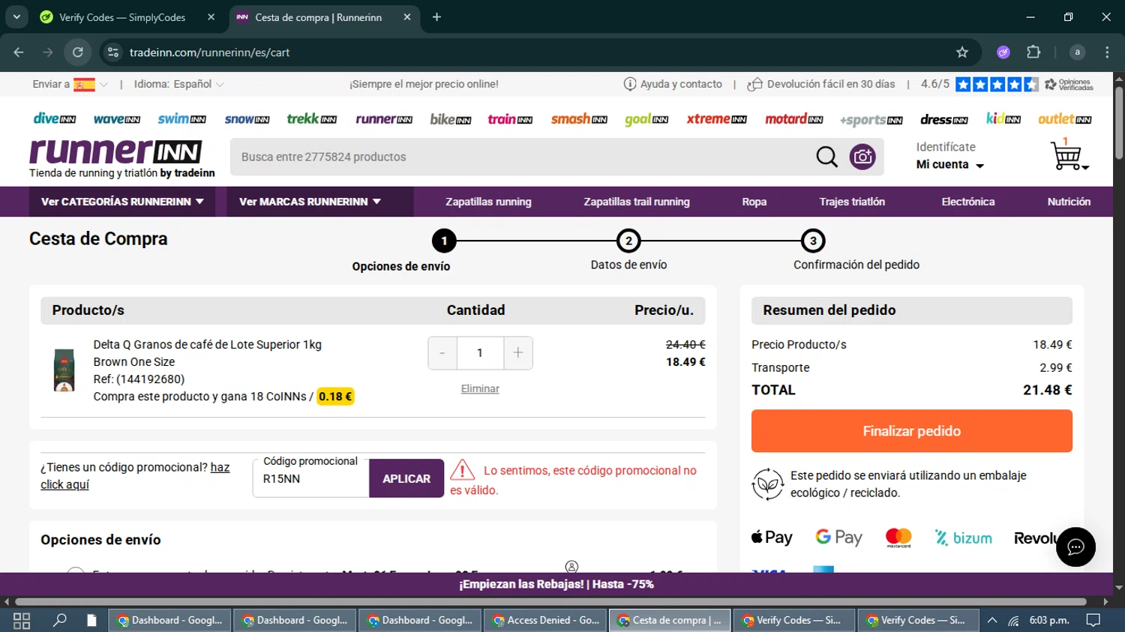Click Eliminar product link
The width and height of the screenshot is (1125, 632).
tap(480, 388)
